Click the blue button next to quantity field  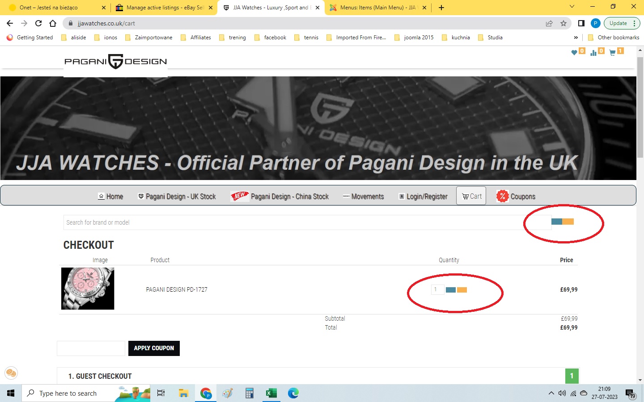(451, 290)
